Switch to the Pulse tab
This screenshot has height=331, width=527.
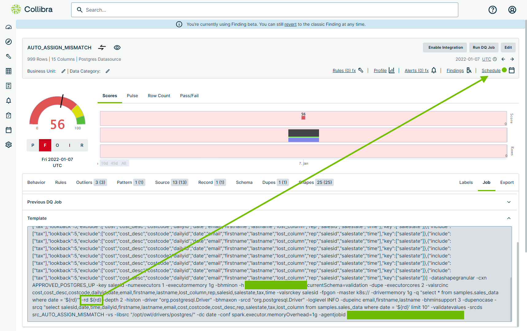click(132, 96)
